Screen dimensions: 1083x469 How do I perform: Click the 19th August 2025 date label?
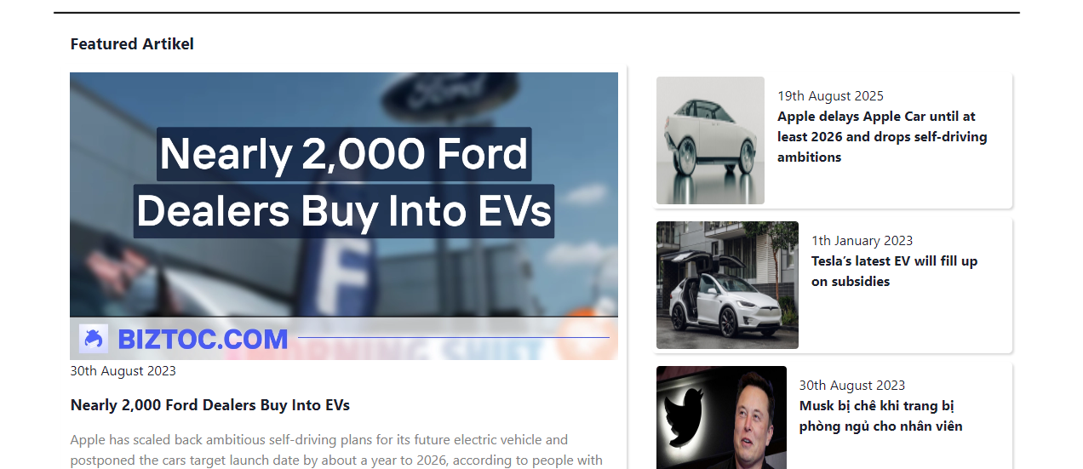pos(830,95)
